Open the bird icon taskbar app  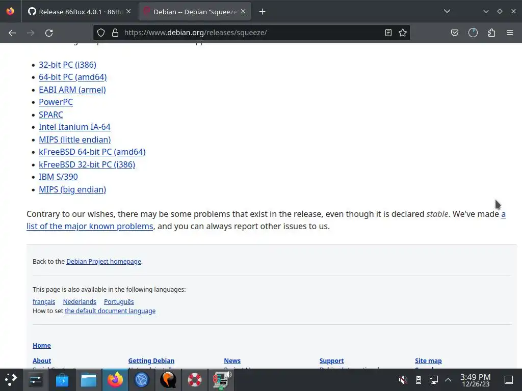pos(168,380)
